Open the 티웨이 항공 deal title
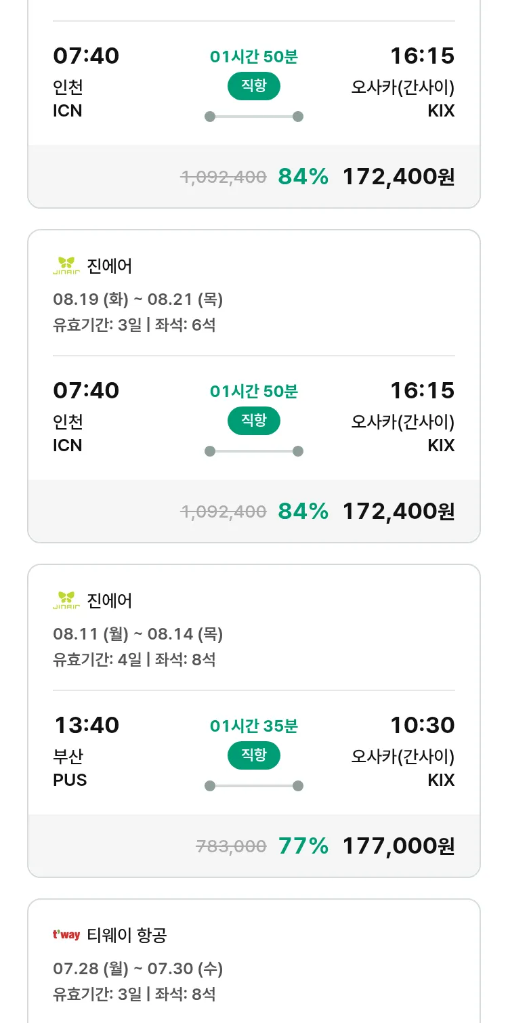The width and height of the screenshot is (508, 1023). [x=127, y=935]
